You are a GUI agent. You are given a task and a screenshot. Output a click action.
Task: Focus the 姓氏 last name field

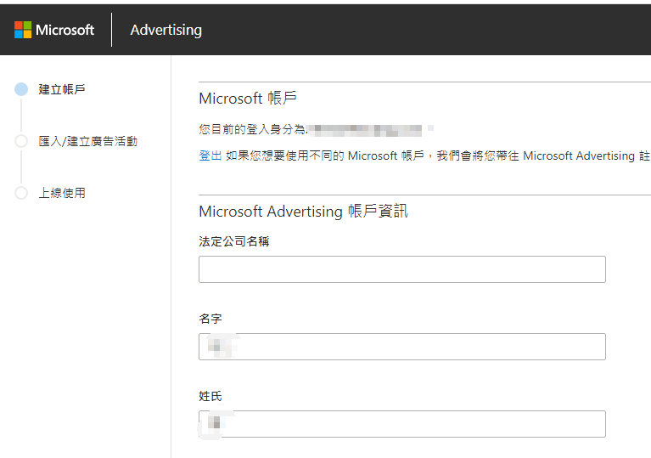pyautogui.click(x=401, y=424)
